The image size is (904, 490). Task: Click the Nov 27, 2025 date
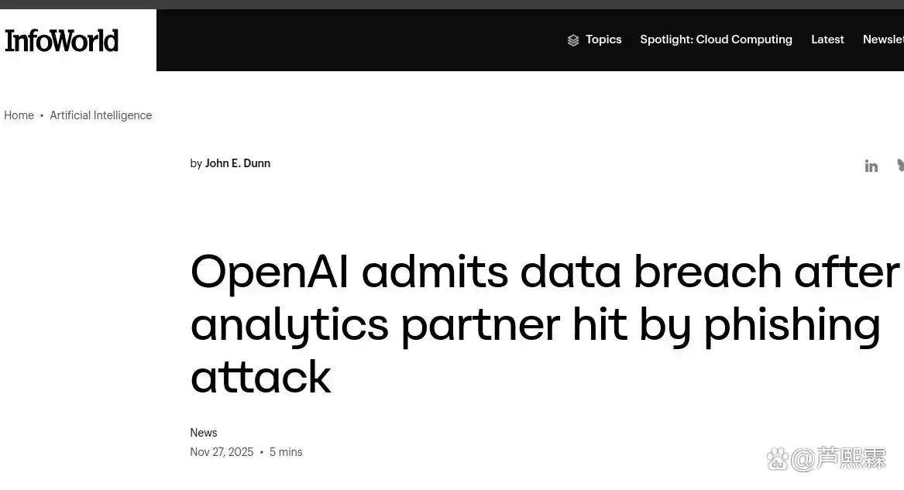click(222, 452)
